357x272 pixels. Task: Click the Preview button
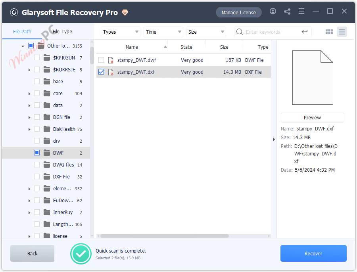pyautogui.click(x=313, y=118)
